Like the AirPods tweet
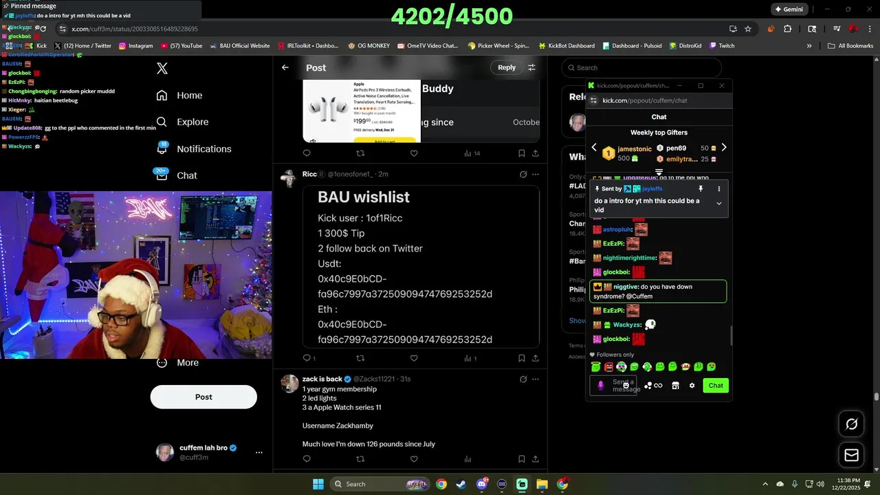The height and width of the screenshot is (495, 880). (x=414, y=153)
